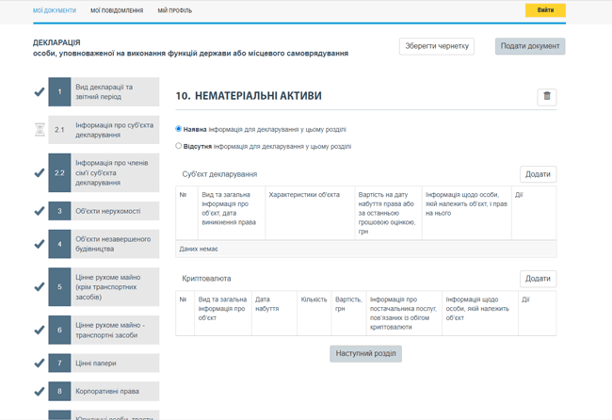Click checkmark icon beside step 2.2
The width and height of the screenshot is (612, 420).
coord(40,172)
